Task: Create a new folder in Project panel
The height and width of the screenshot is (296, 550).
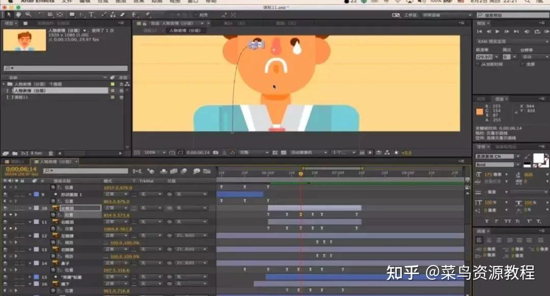Action: click(15, 154)
